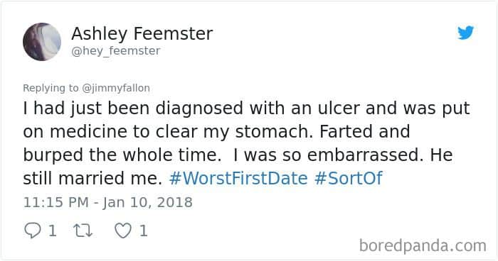Like the tweet with the heart icon
This screenshot has height=261, width=498.
click(x=123, y=231)
